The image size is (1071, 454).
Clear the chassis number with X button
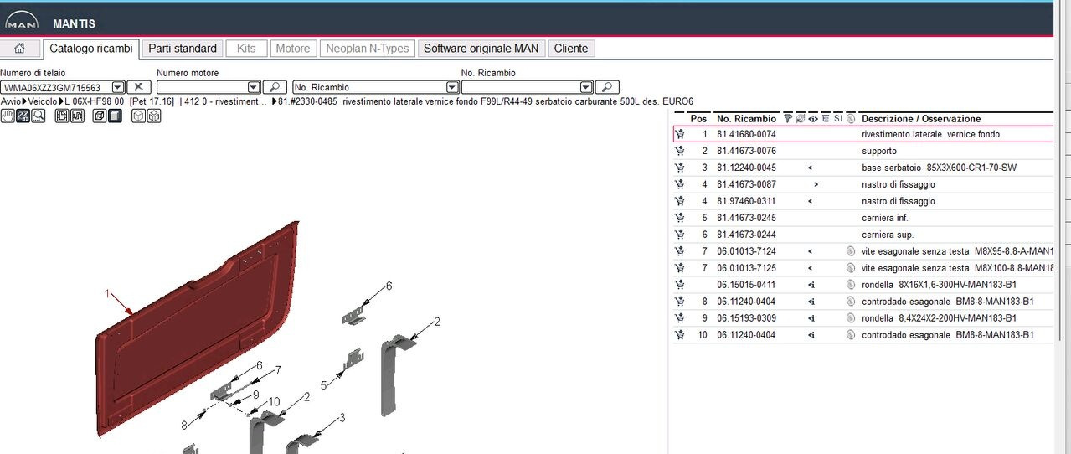pyautogui.click(x=140, y=87)
